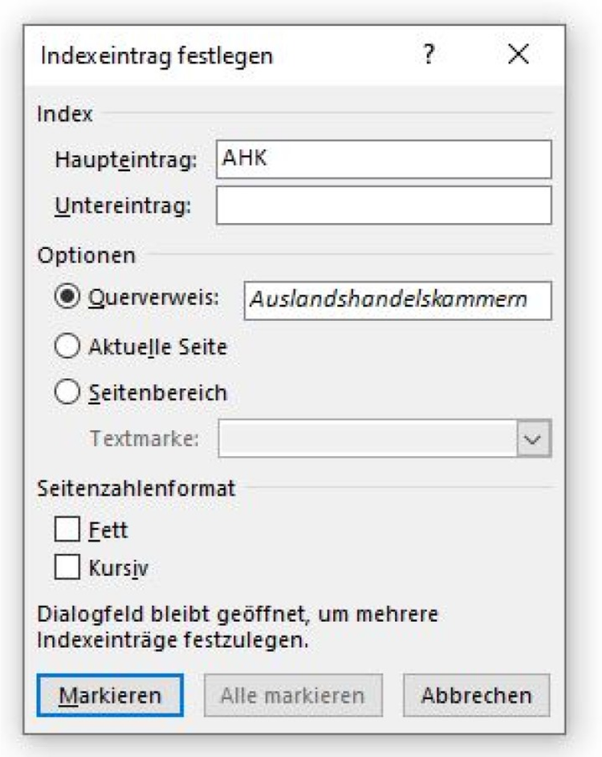Focus the empty Untereintrag text field
Viewport: 602px width, 757px height.
(x=384, y=206)
